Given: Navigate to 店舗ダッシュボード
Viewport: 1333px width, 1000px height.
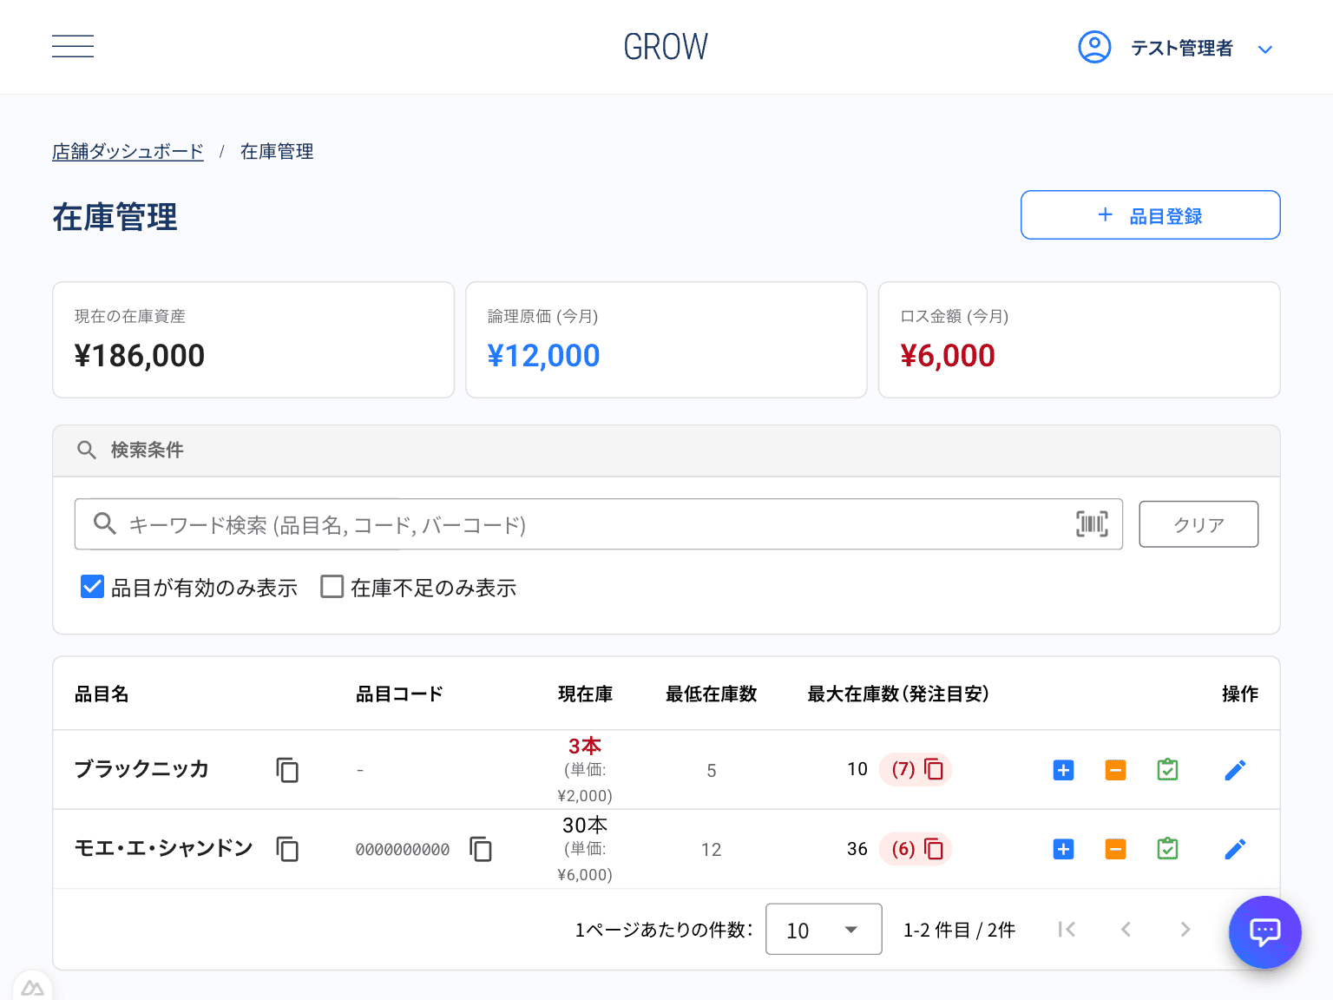Looking at the screenshot, I should click(128, 151).
